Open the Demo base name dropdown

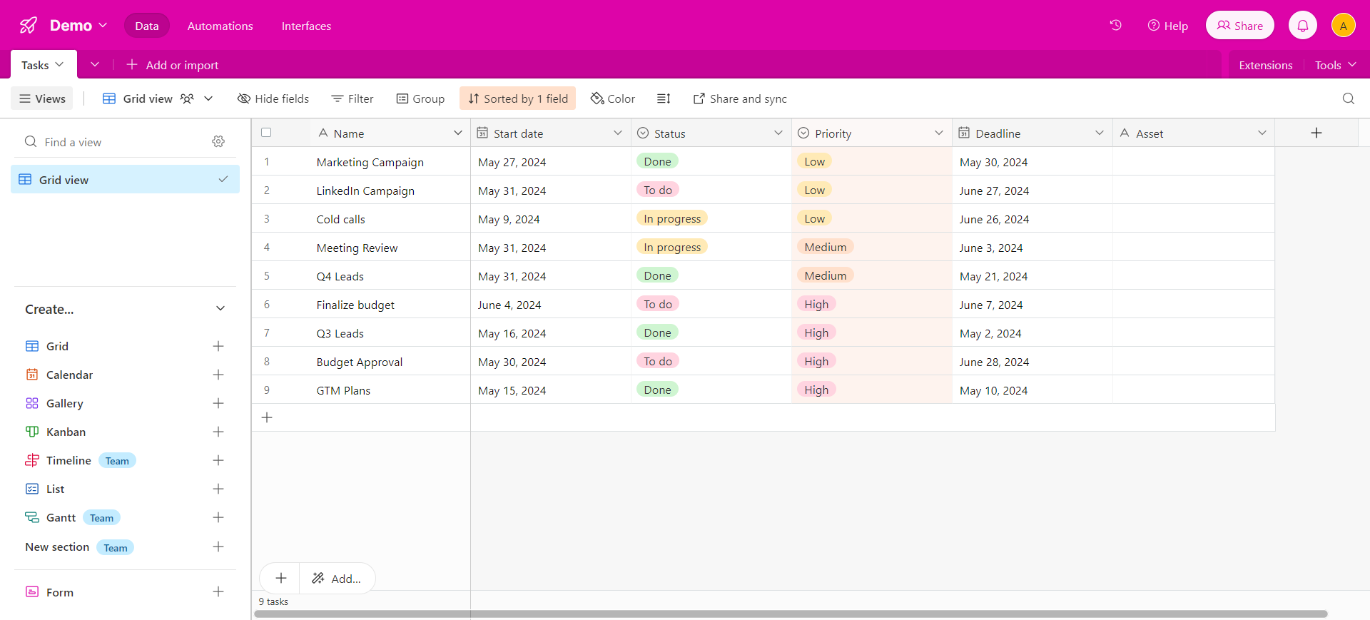(78, 26)
